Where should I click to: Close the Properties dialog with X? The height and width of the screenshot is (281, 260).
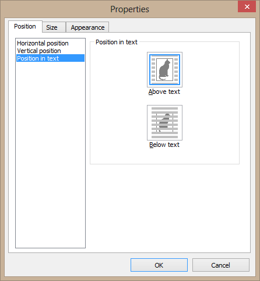pyautogui.click(x=247, y=7)
